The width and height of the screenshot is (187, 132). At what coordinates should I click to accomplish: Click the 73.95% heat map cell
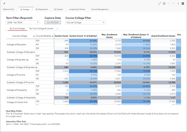click(x=136, y=71)
